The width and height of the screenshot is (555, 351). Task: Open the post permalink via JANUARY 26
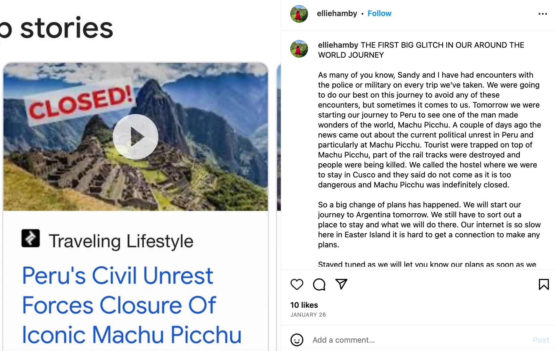308,315
